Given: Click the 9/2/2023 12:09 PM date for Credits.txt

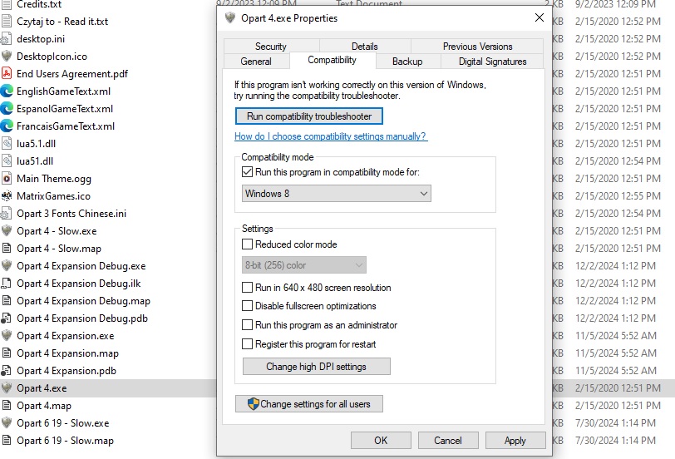Looking at the screenshot, I should (x=616, y=4).
